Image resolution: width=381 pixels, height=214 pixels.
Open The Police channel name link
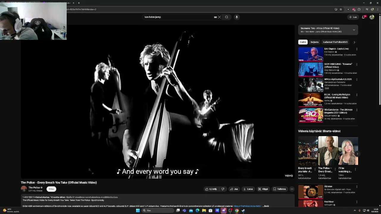(34, 188)
